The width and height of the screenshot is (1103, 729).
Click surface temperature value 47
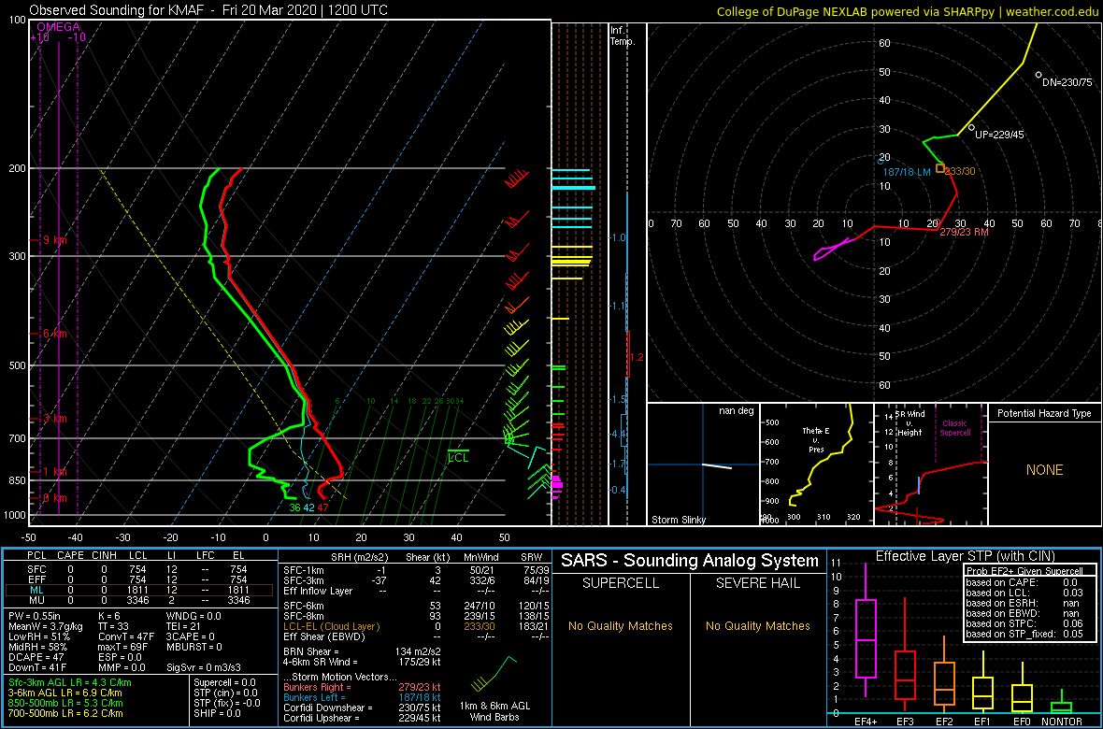tap(322, 507)
